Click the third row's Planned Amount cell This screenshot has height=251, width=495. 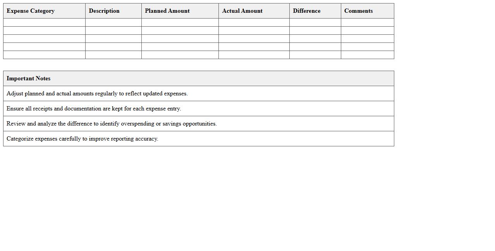[x=180, y=38]
